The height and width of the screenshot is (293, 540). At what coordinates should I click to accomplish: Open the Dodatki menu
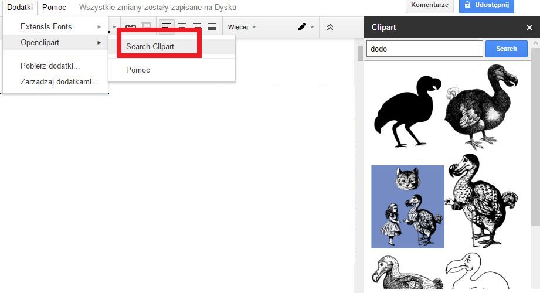tap(20, 7)
